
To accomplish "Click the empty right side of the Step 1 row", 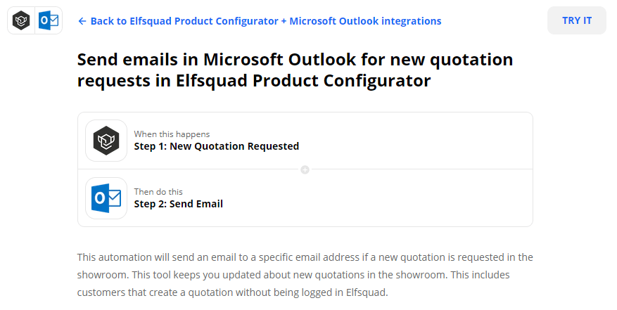I will 436,141.
